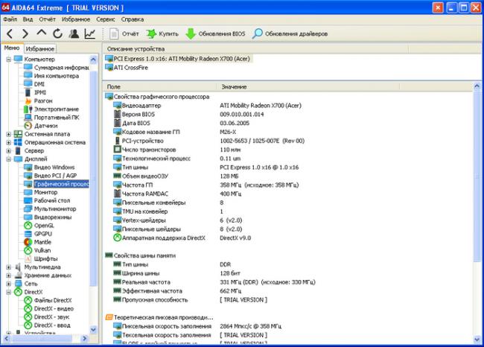The image size is (484, 347).
Task: Click the Купить toolbar button
Action: click(162, 34)
